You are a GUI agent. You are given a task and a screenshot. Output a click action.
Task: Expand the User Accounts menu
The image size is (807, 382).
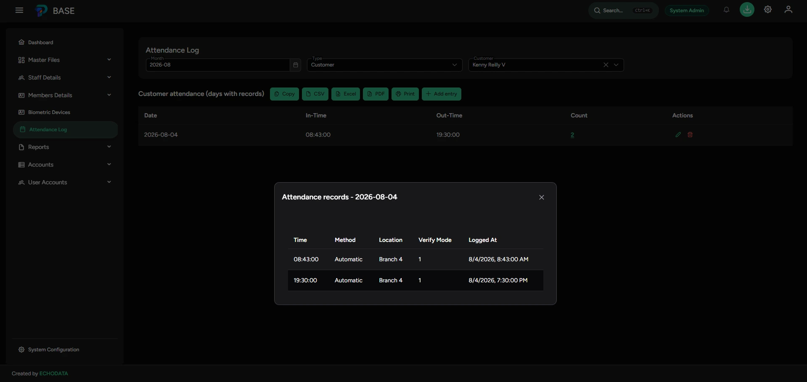click(x=65, y=182)
